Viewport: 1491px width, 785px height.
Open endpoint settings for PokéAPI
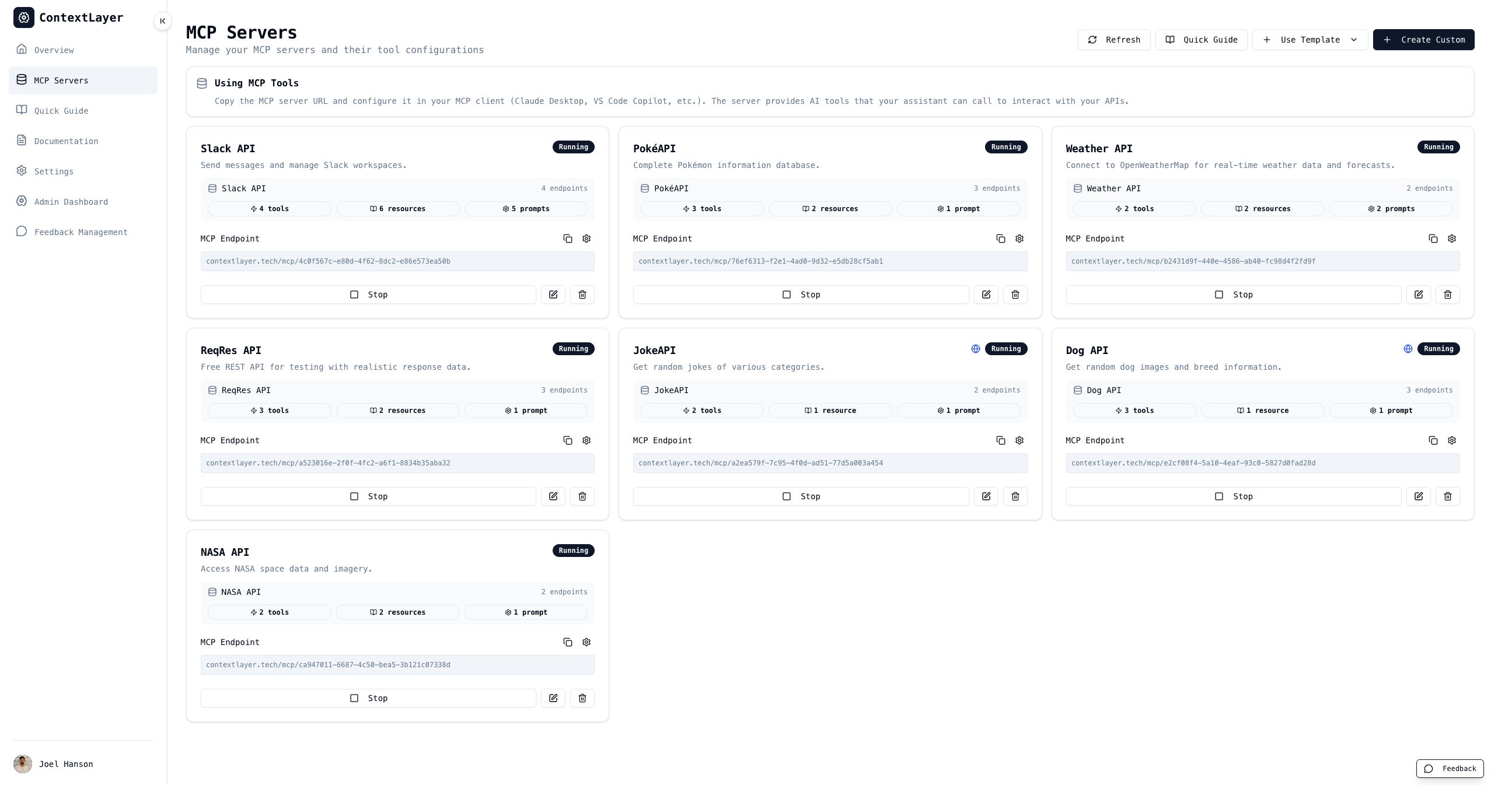click(1019, 239)
